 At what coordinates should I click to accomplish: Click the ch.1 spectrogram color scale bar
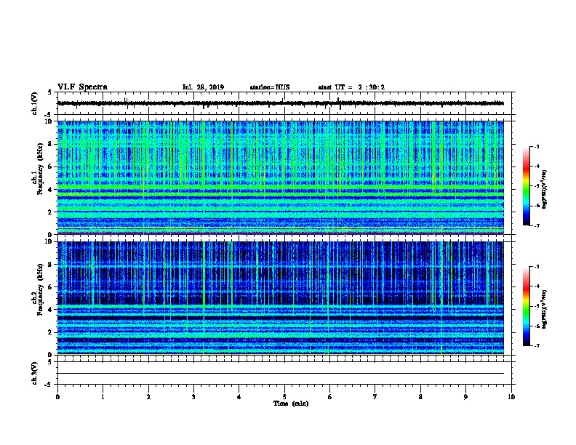point(526,186)
